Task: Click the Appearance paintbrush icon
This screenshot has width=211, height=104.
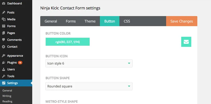Action: click(3, 56)
